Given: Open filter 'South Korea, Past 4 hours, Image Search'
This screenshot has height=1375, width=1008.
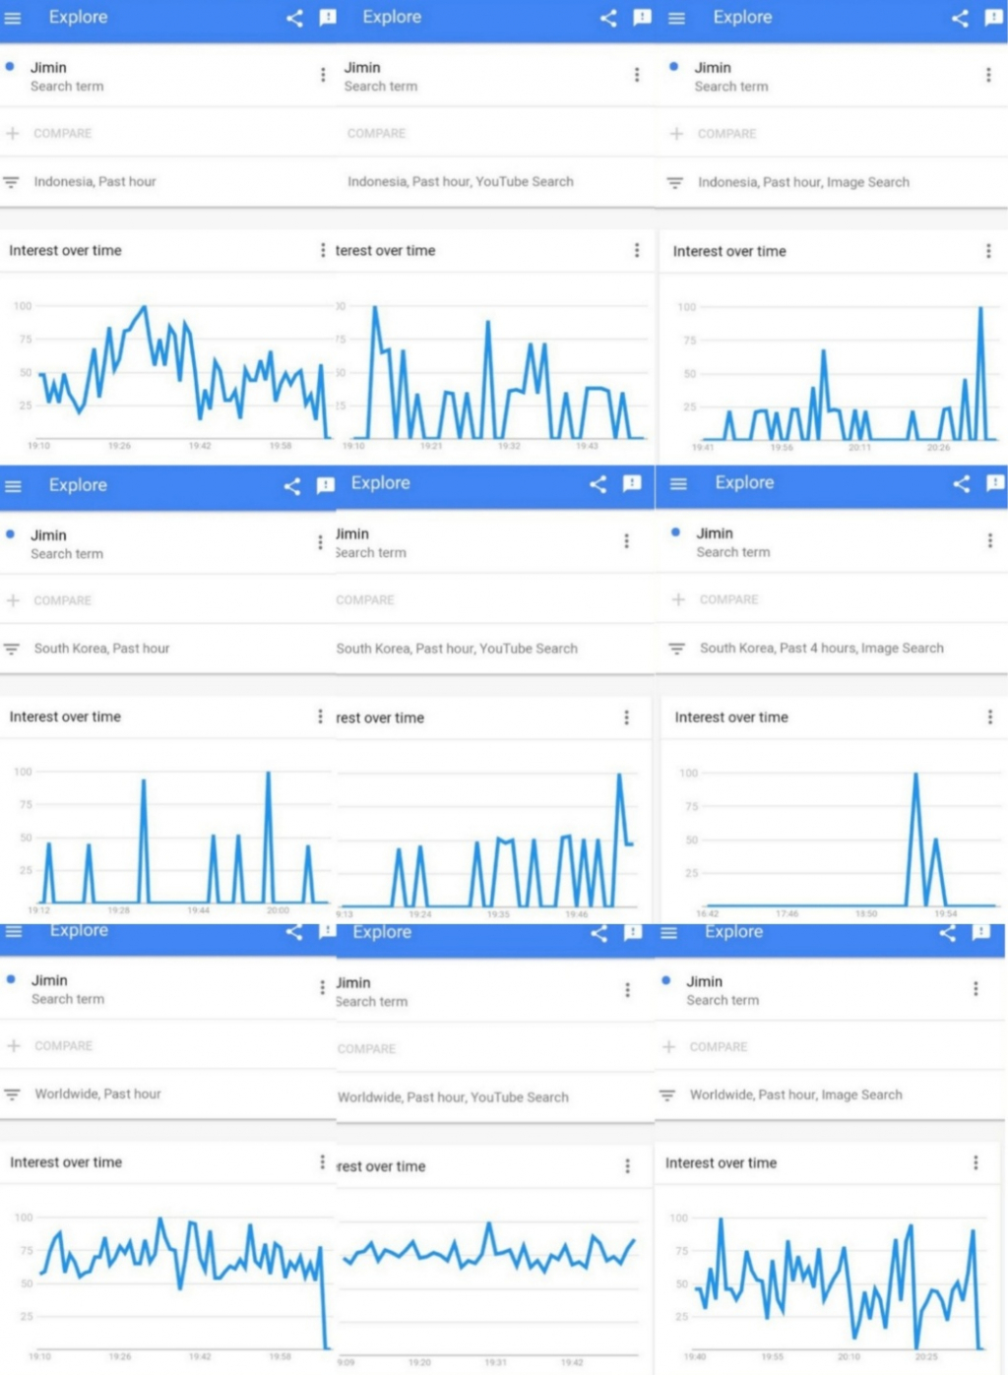Looking at the screenshot, I should click(x=821, y=648).
